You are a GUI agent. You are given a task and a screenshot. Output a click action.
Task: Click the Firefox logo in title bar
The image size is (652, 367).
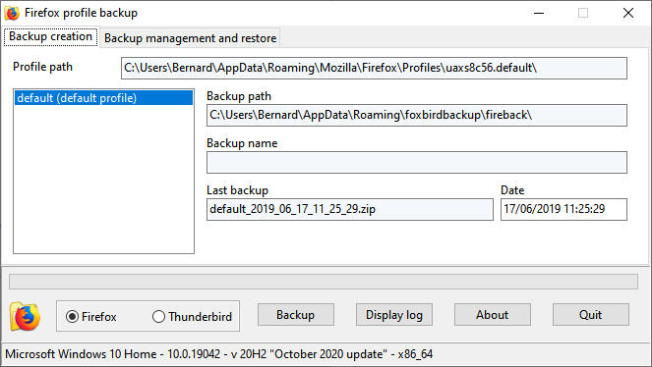click(12, 13)
